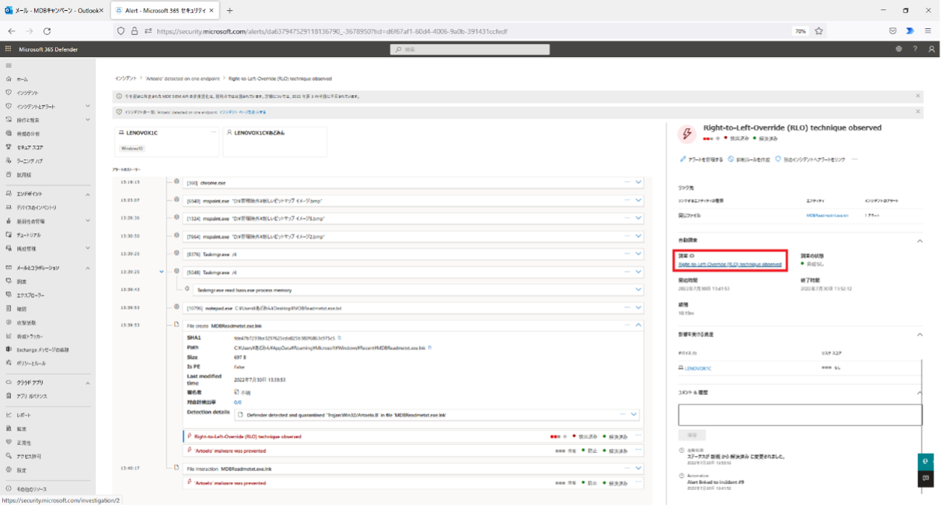Open the help question mark icon
The width and height of the screenshot is (942, 508).
tap(915, 49)
